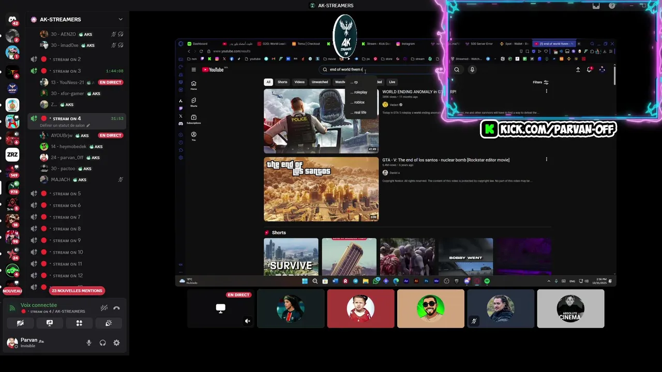The image size is (662, 372).
Task: Select the EN DIRECT stream tile
Action: point(221,308)
